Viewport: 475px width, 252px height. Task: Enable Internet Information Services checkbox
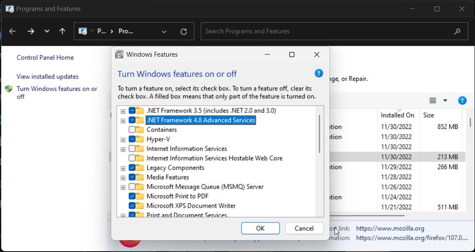coord(132,149)
